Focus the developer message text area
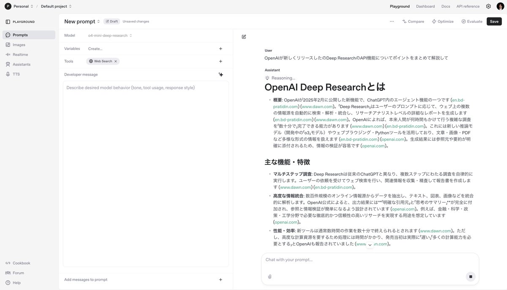Viewport: 507px width, 290px height. click(146, 174)
